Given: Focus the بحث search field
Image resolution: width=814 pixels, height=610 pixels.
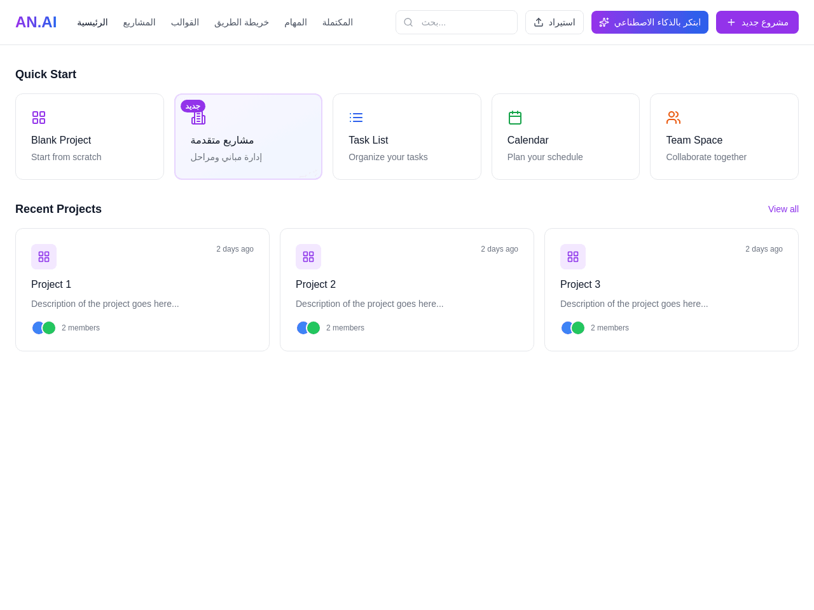Looking at the screenshot, I should click(x=457, y=22).
